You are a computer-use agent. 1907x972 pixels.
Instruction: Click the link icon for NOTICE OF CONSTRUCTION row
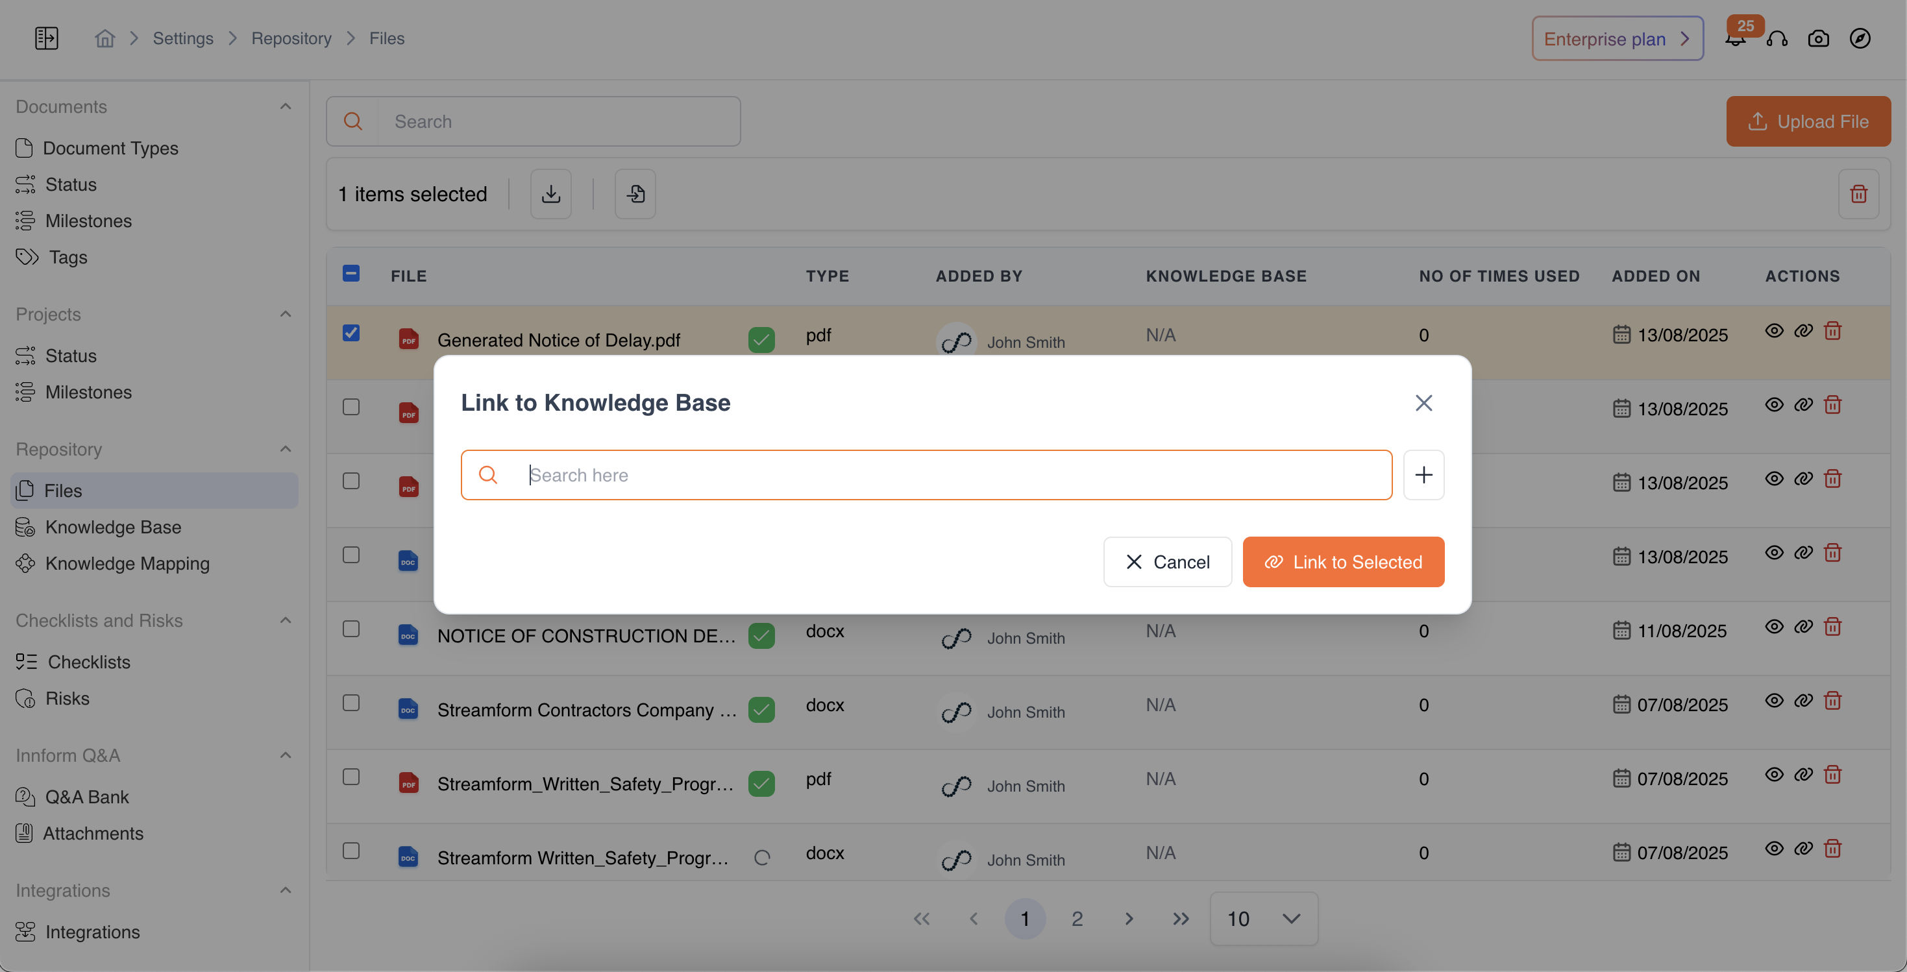(x=1802, y=627)
